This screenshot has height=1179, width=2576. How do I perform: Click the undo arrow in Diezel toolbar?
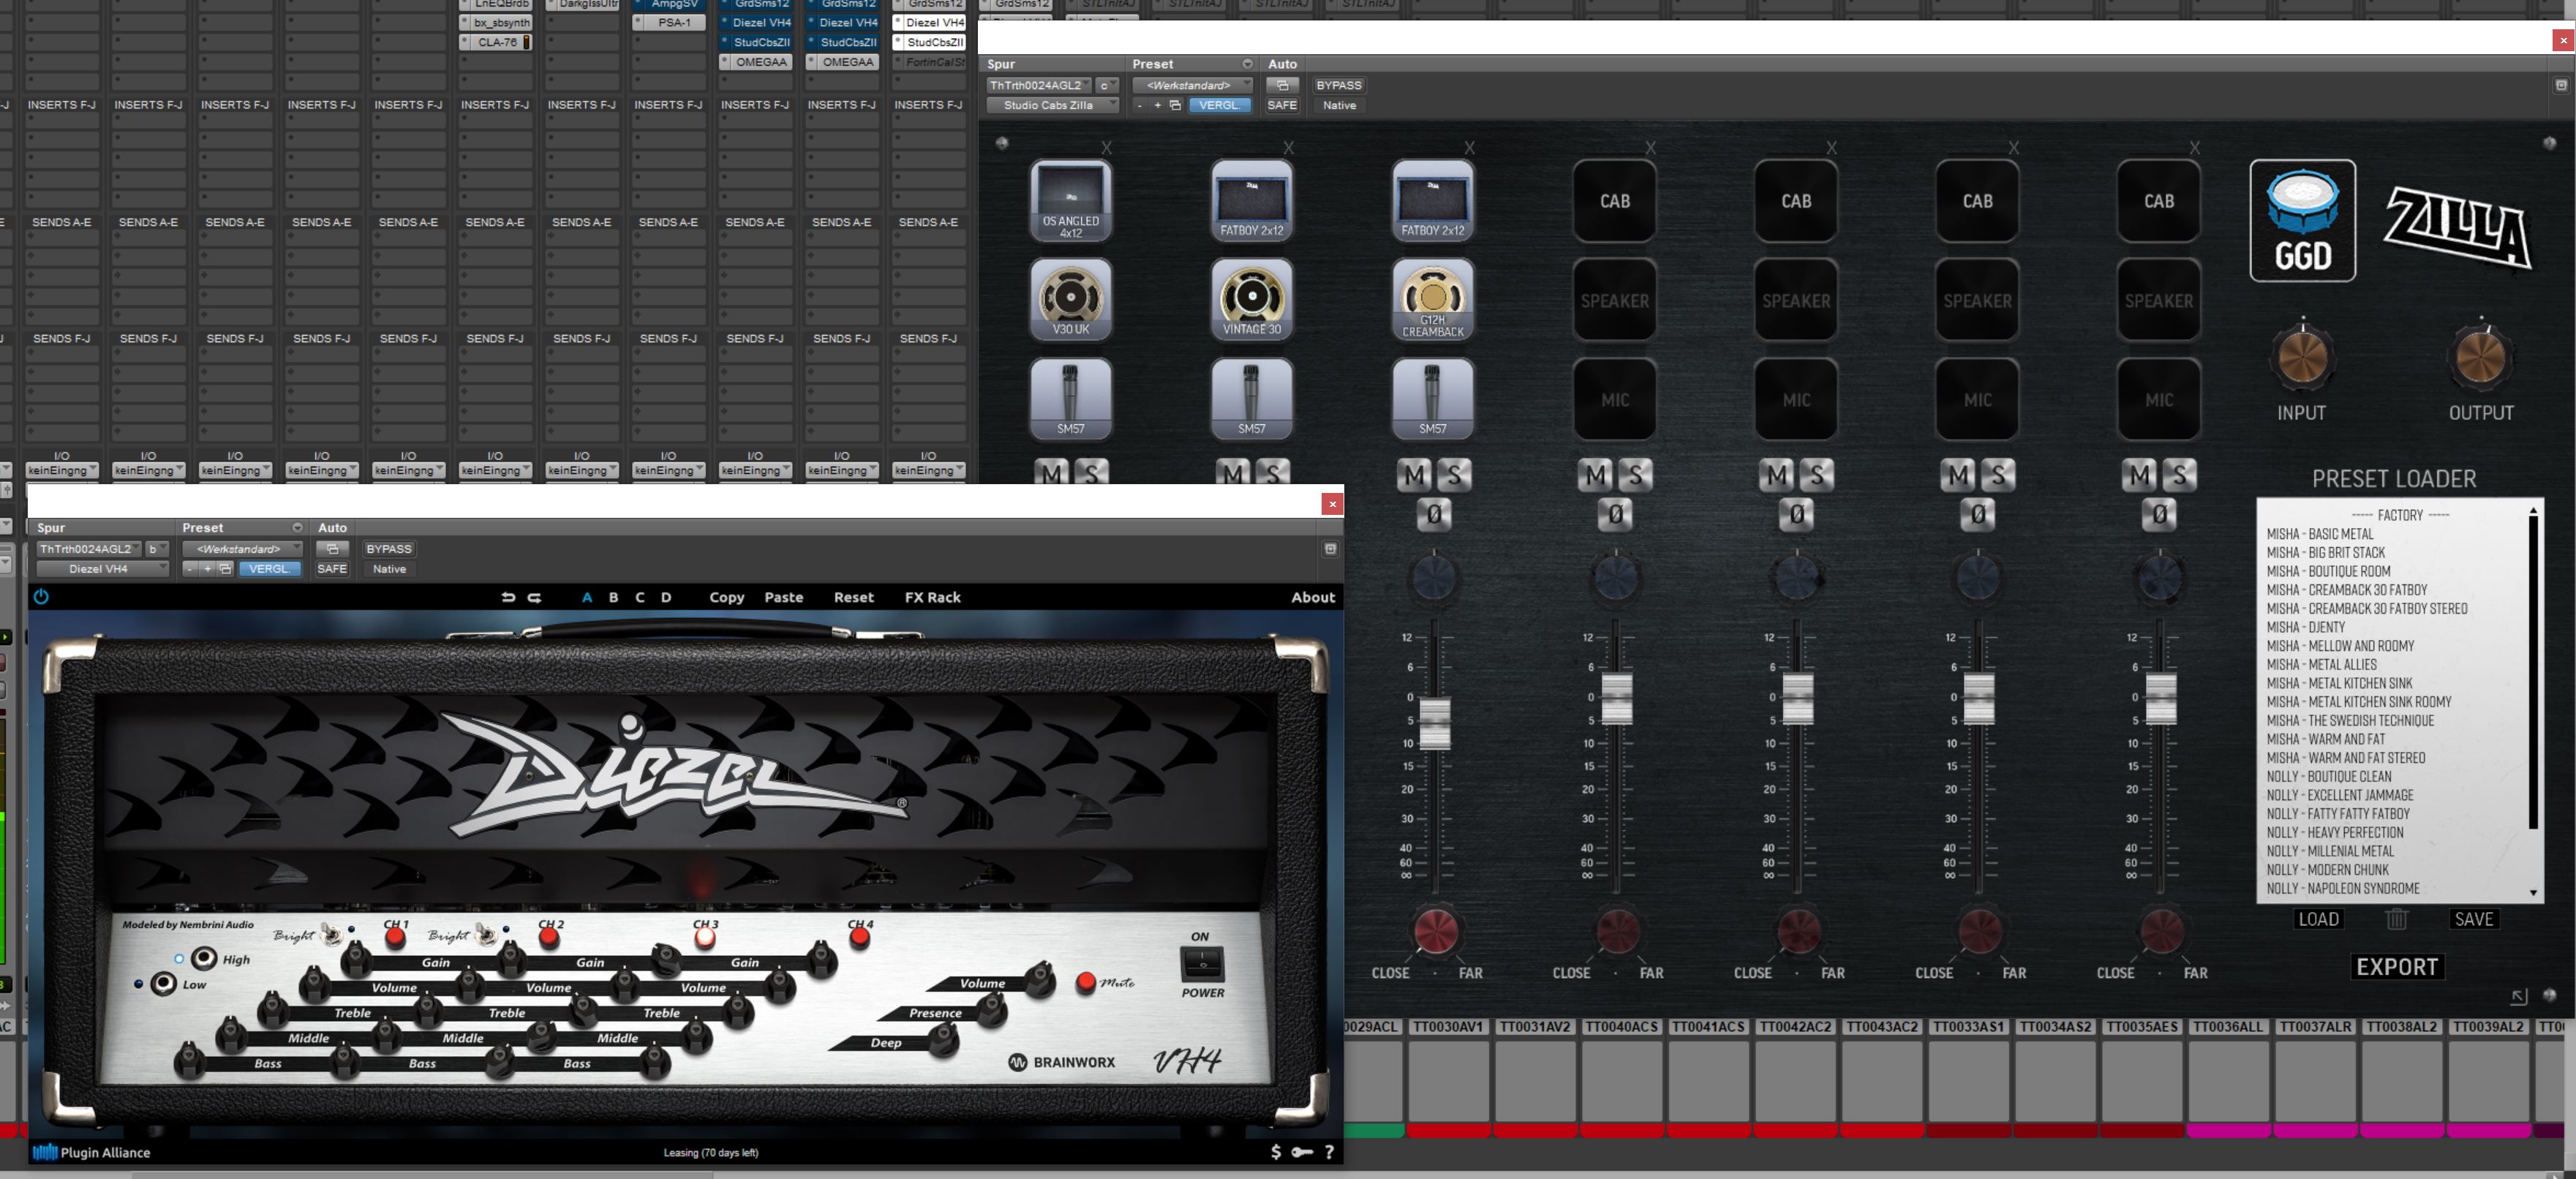coord(508,597)
